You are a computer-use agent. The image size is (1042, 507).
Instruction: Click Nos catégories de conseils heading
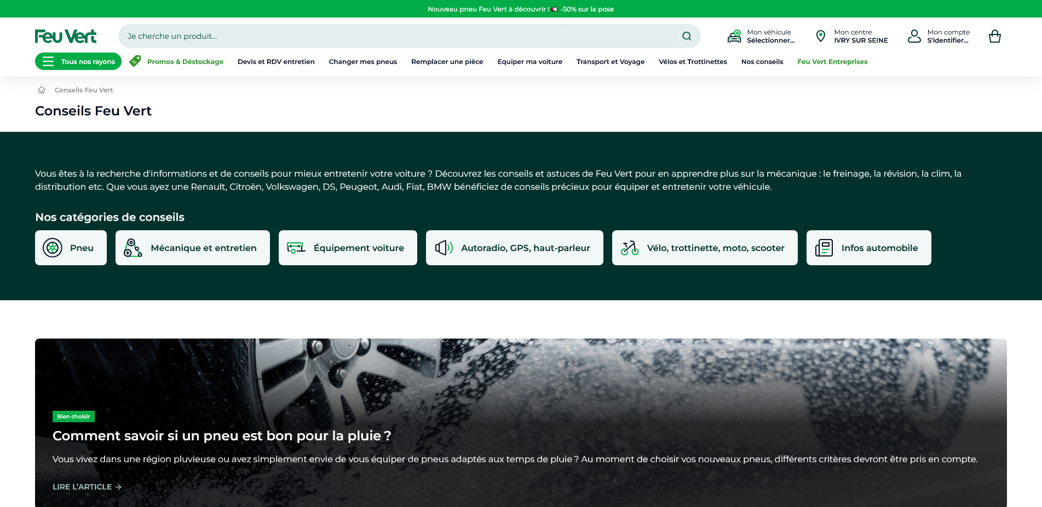click(110, 217)
